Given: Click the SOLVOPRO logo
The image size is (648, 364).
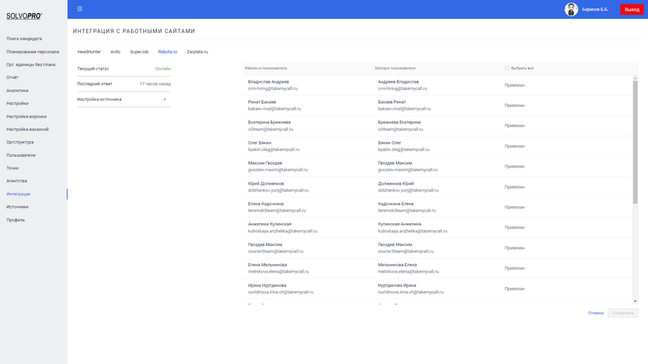Looking at the screenshot, I should tap(24, 16).
